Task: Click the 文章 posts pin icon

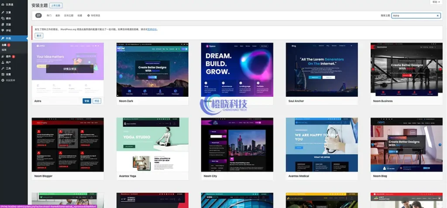Action: (3, 12)
